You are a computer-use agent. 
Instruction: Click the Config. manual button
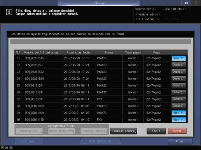point(94,131)
